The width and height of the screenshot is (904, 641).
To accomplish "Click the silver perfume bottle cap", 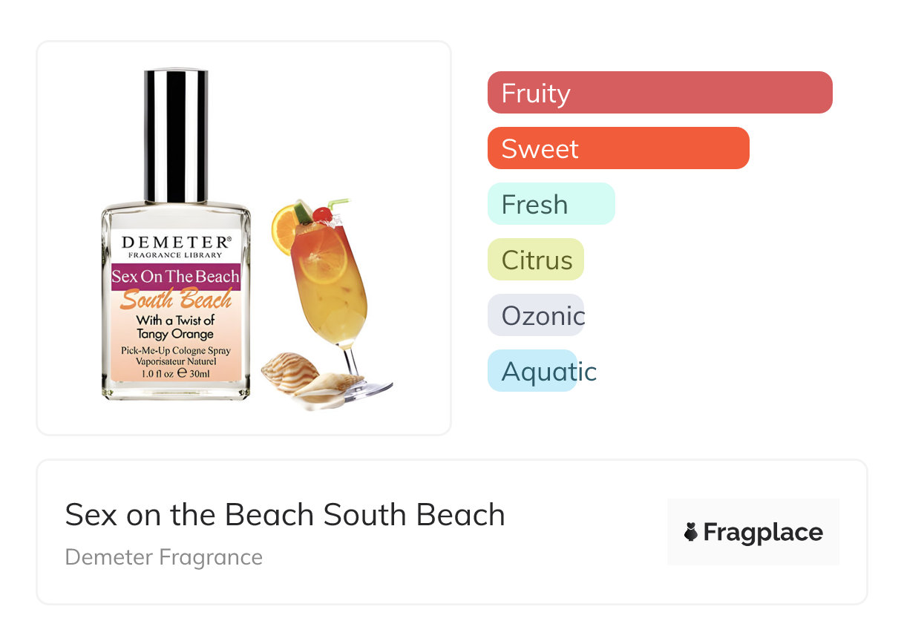I will click(176, 135).
